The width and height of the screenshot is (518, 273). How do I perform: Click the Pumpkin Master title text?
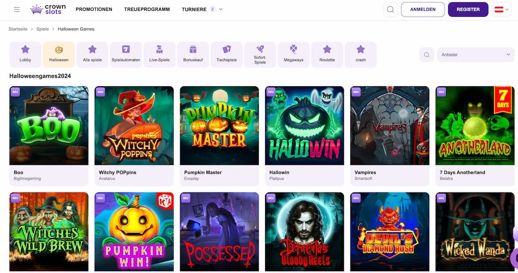(203, 172)
